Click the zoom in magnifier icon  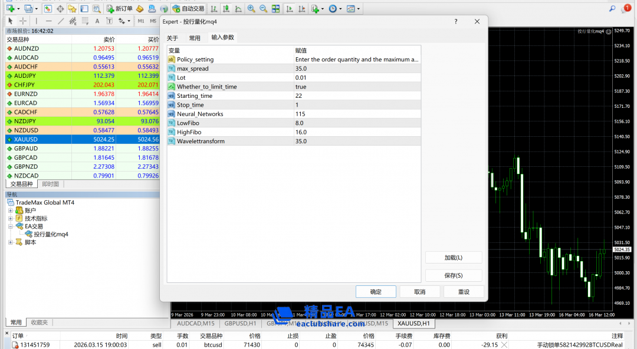251,9
